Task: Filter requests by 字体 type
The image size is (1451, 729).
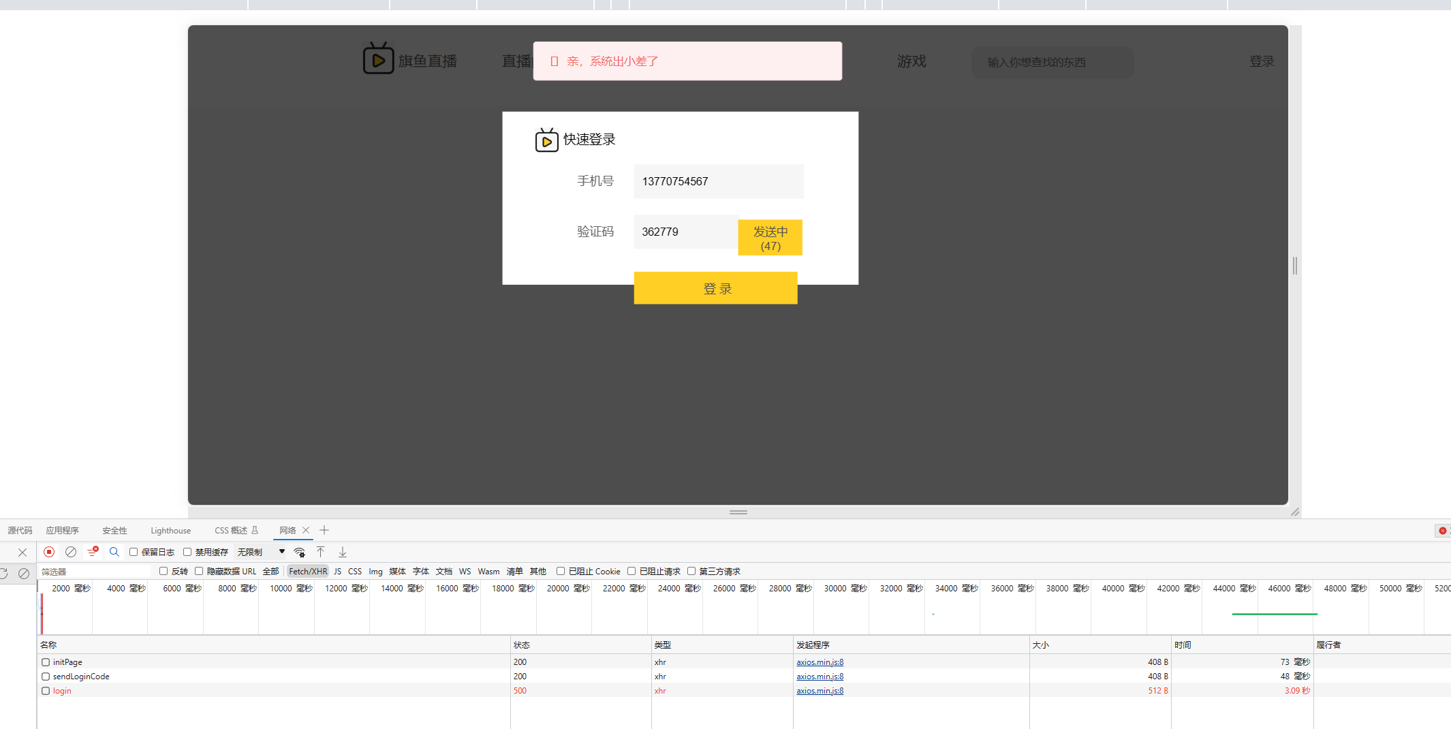Action: point(421,572)
